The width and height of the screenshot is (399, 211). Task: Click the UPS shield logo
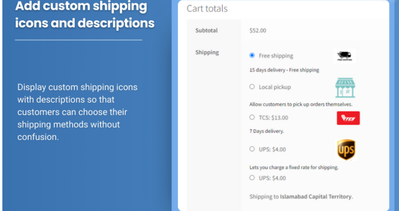[346, 150]
